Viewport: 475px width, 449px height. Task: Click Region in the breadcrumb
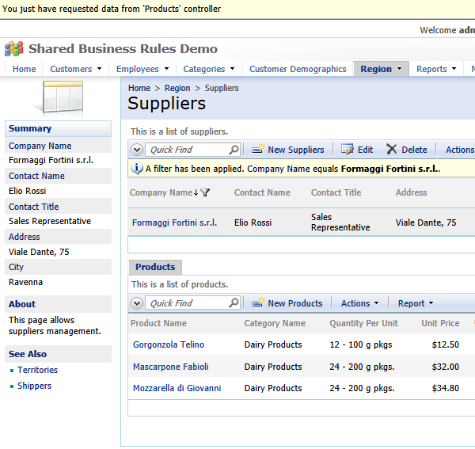click(177, 88)
